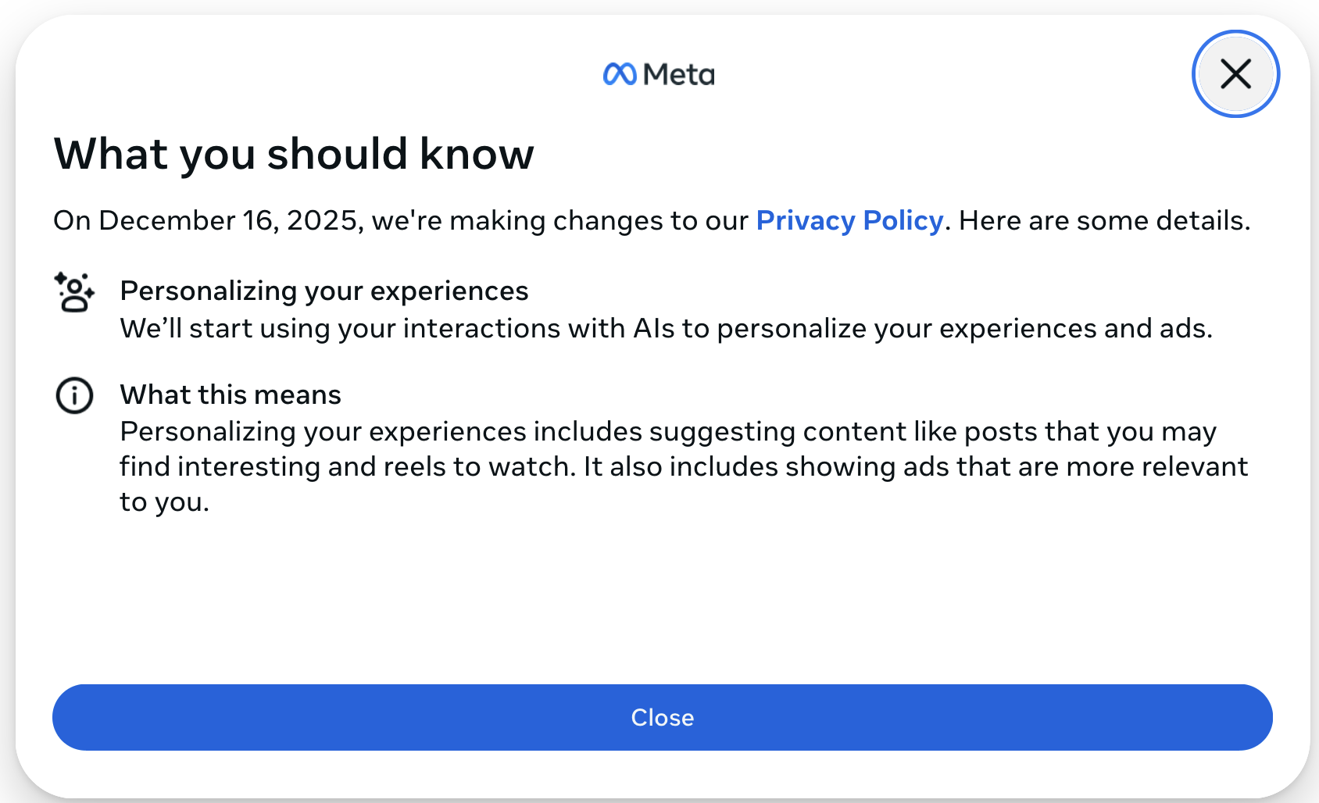The height and width of the screenshot is (803, 1319).
Task: Dismiss the dialog with the X icon
Action: point(1235,74)
